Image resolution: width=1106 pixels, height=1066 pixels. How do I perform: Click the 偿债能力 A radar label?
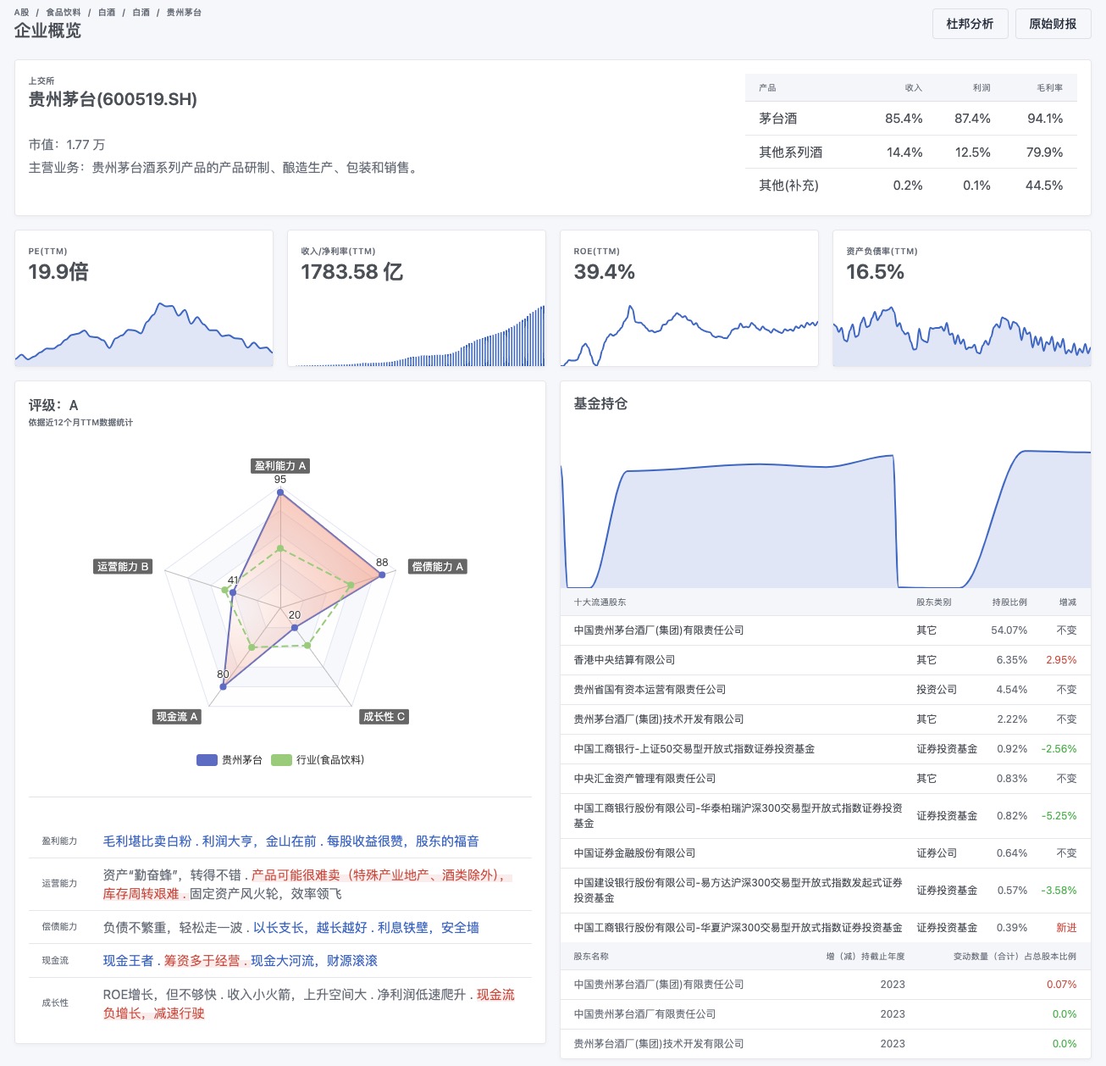438,567
